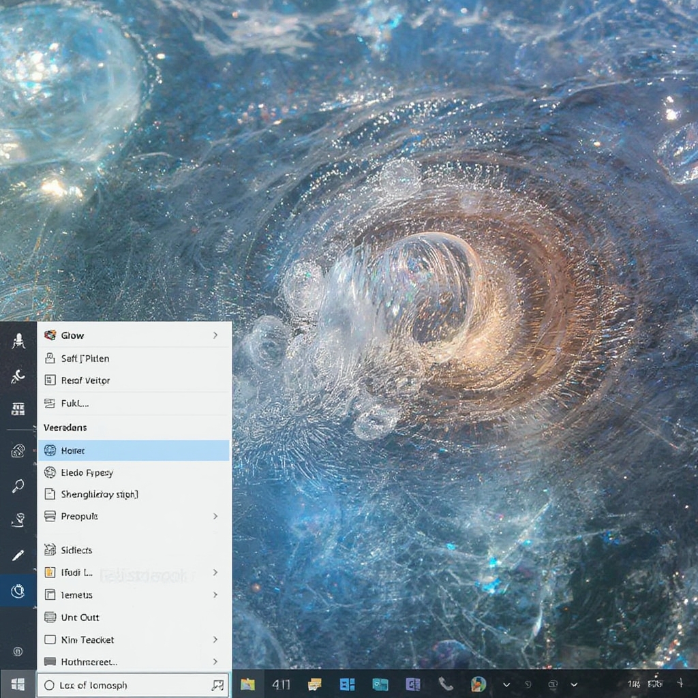Open the hidden icons chevron in the taskbar tray
The image size is (698, 698).
506,684
